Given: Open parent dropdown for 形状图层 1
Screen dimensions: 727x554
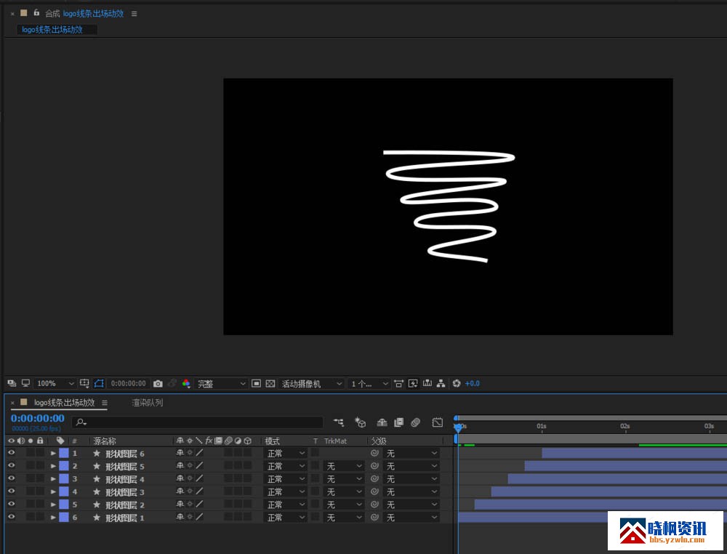Looking at the screenshot, I should click(x=411, y=517).
